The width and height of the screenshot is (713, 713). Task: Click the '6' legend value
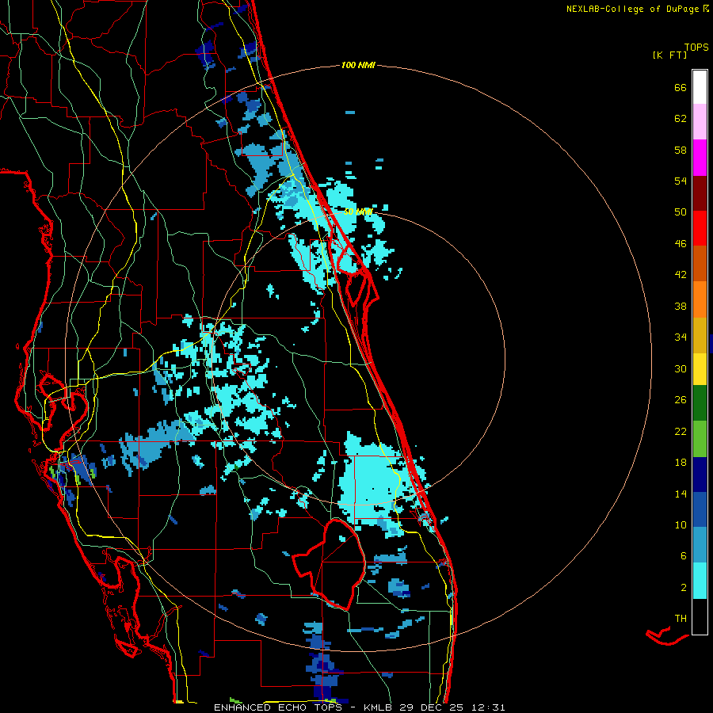point(684,555)
